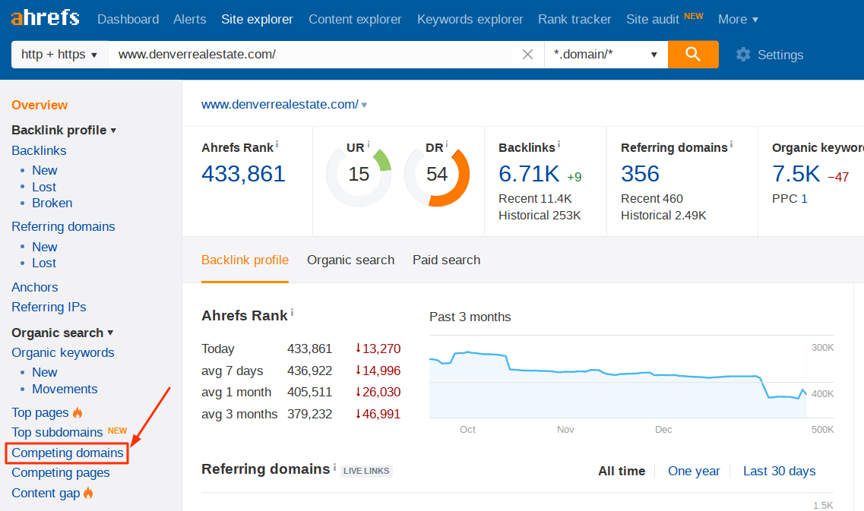Click the DR 54 gauge
Screen dimensions: 864x511
click(x=437, y=174)
